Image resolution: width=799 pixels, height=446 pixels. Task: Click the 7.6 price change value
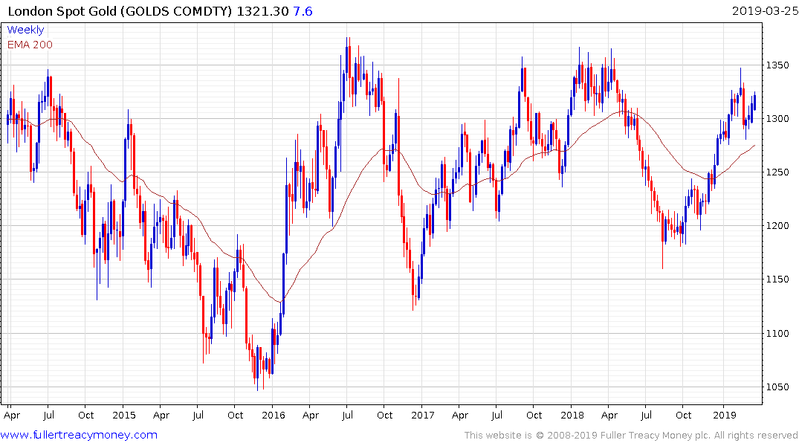[x=303, y=11]
